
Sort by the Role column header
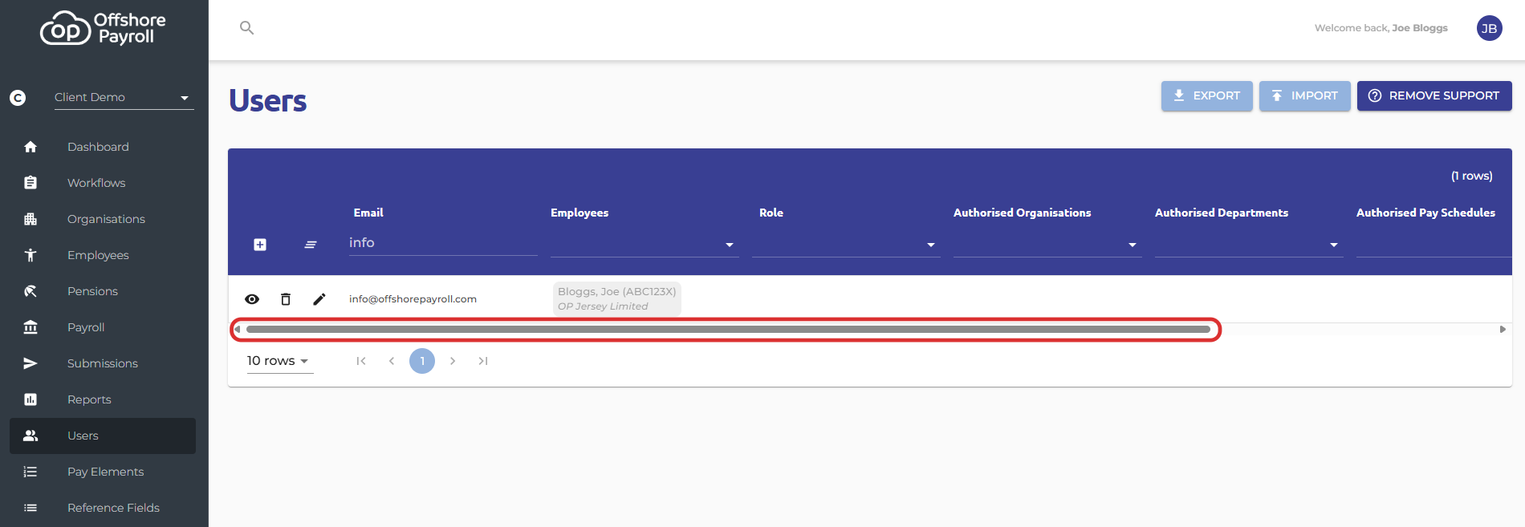pyautogui.click(x=771, y=213)
